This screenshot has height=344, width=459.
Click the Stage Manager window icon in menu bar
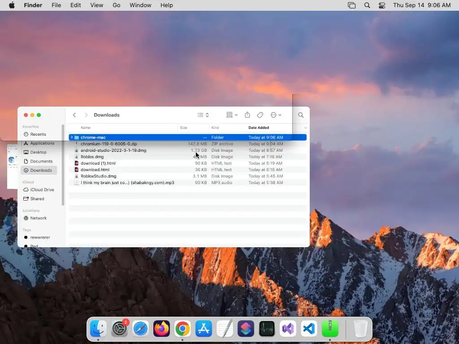pos(351,5)
